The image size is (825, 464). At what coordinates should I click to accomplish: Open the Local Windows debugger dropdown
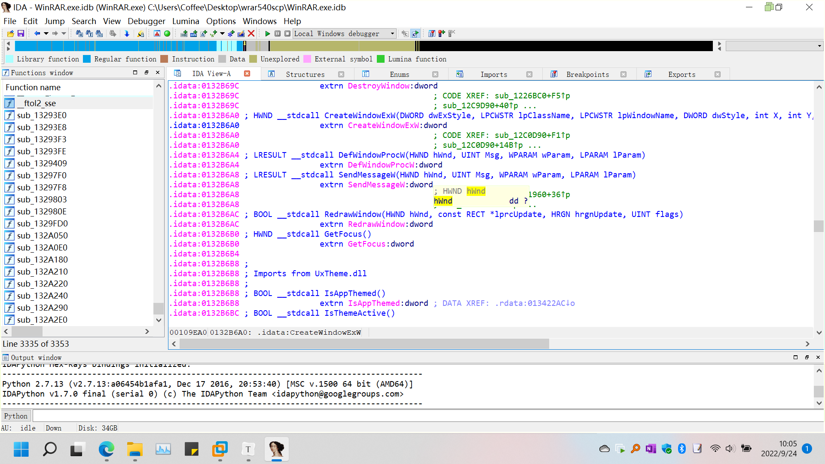344,34
